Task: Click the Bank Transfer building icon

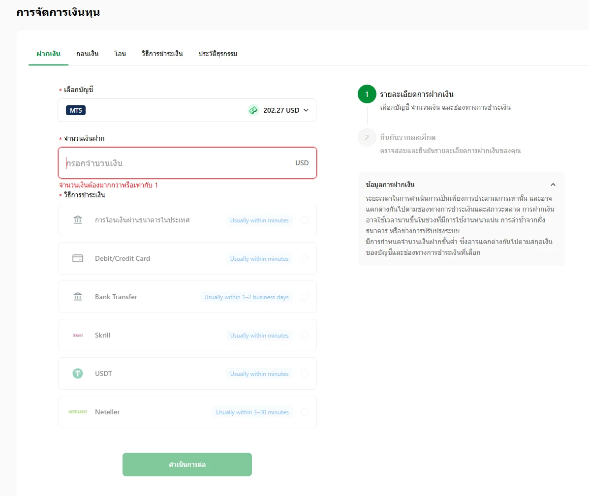Action: (x=78, y=297)
